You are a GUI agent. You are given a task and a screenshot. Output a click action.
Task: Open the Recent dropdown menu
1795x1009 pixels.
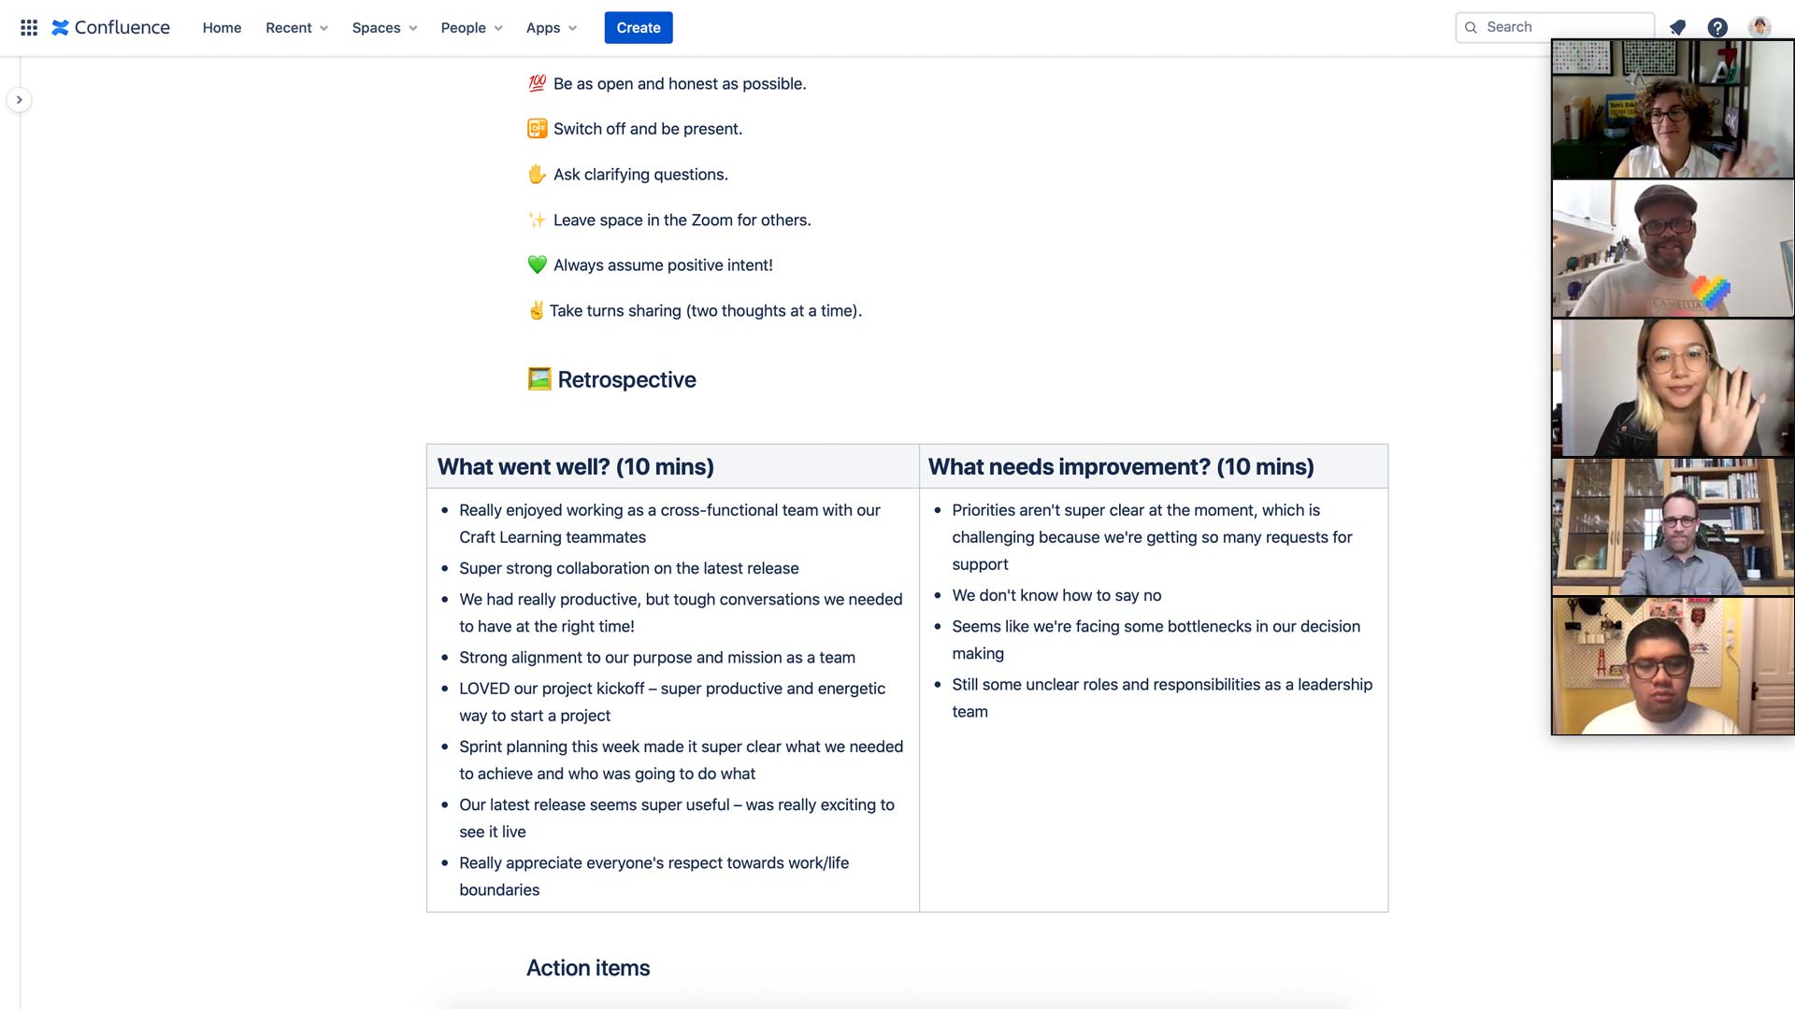[295, 27]
